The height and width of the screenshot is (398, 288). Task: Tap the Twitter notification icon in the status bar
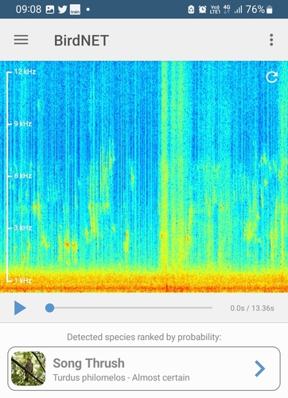63,10
